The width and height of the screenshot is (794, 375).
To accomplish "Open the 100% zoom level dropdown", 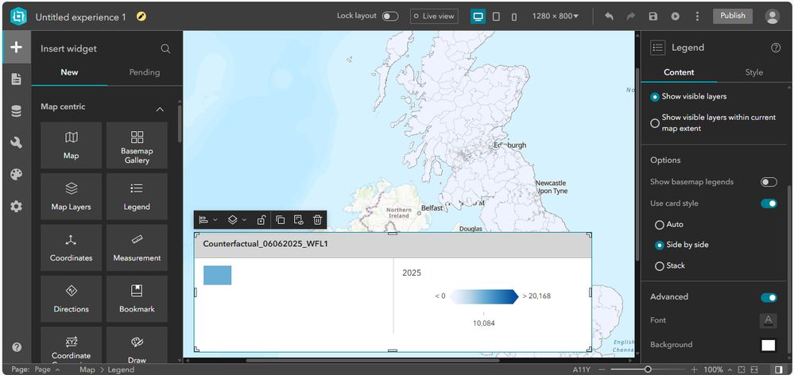I will pos(719,369).
